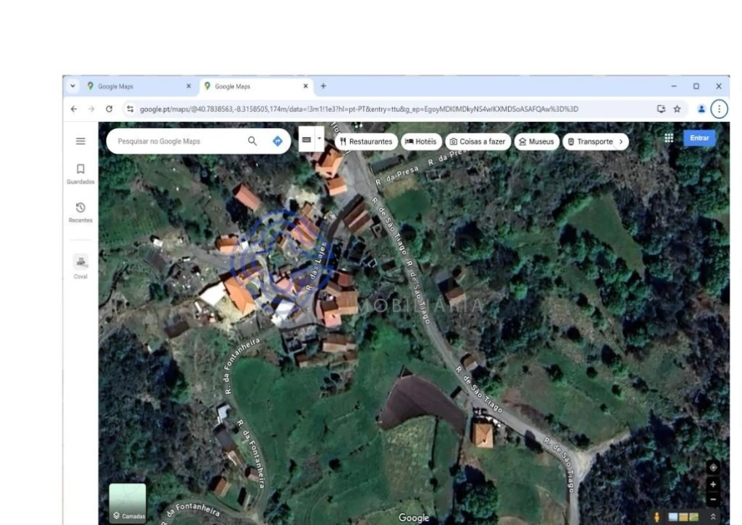The image size is (742, 525).
Task: Open the Coval recent place thumbnail
Action: (80, 262)
